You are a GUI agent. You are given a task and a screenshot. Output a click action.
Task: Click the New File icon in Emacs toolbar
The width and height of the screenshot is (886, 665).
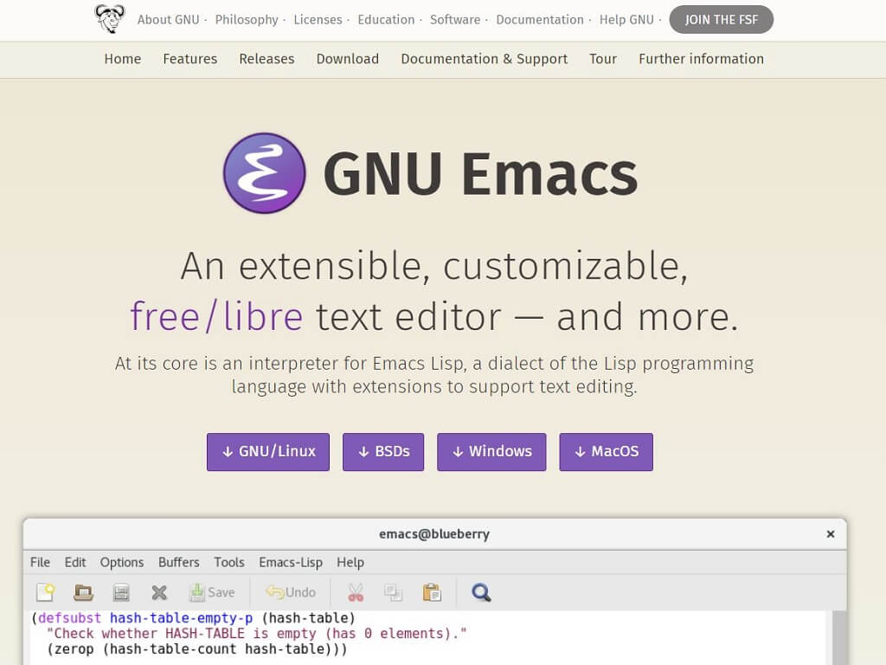tap(45, 592)
